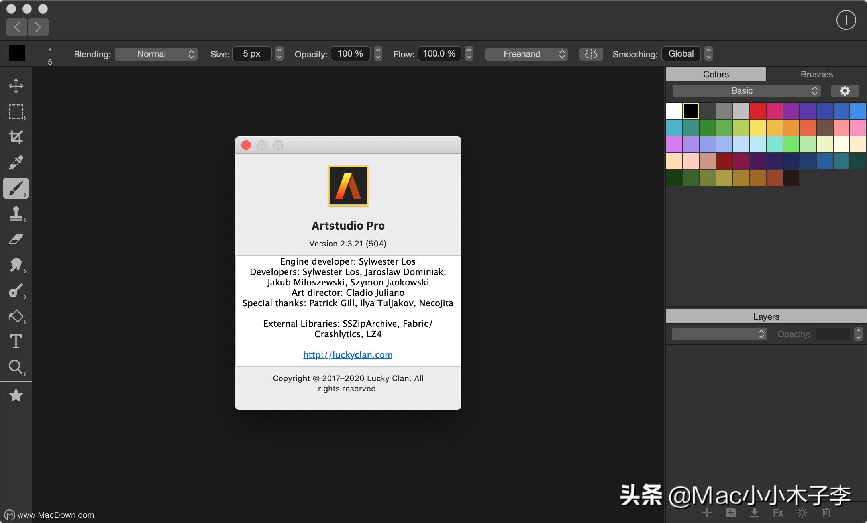Switch to the Colors tab
The height and width of the screenshot is (523, 867).
716,74
